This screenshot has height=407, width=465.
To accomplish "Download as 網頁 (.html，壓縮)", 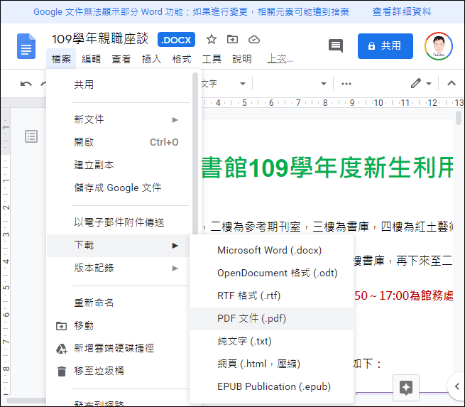I will (271, 364).
